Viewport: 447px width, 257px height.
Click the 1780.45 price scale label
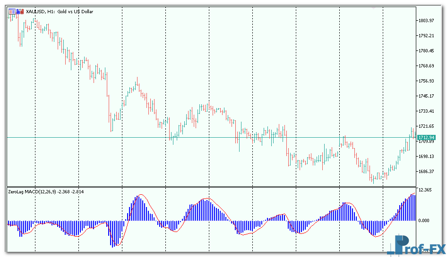426,50
